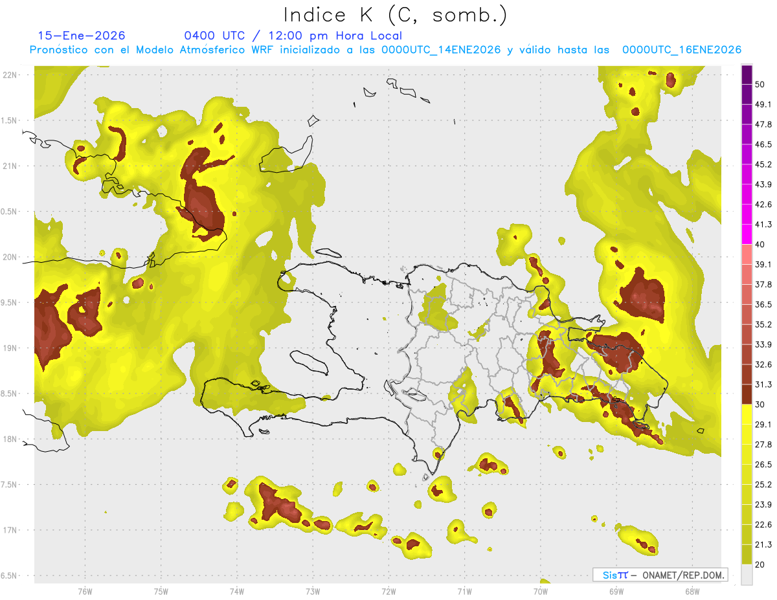Click the colorbar value "40"
The width and height of the screenshot is (777, 600).
point(760,245)
